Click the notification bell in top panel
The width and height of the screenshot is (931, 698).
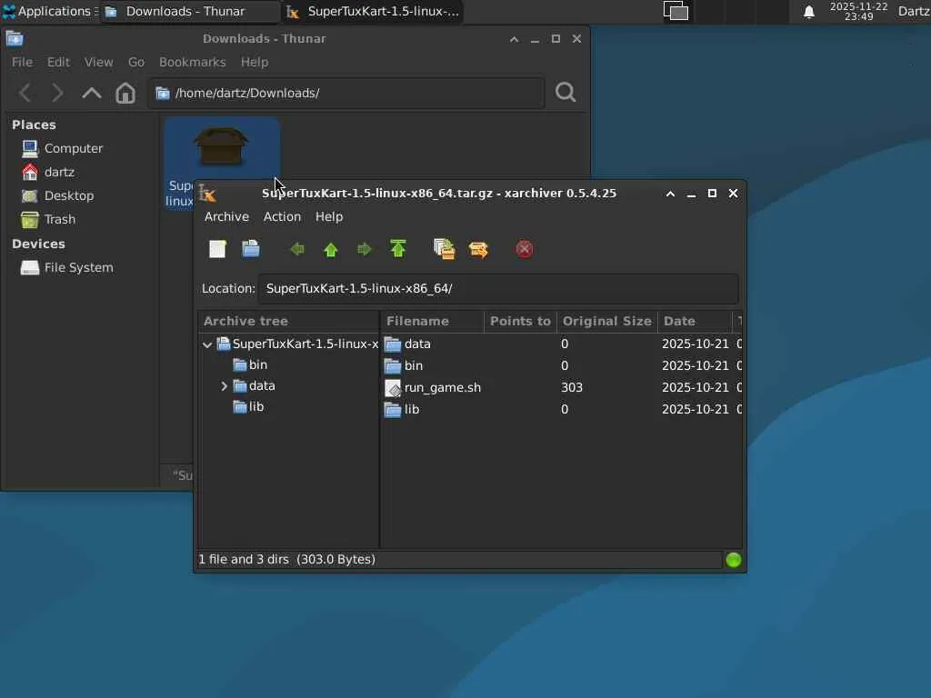[808, 12]
